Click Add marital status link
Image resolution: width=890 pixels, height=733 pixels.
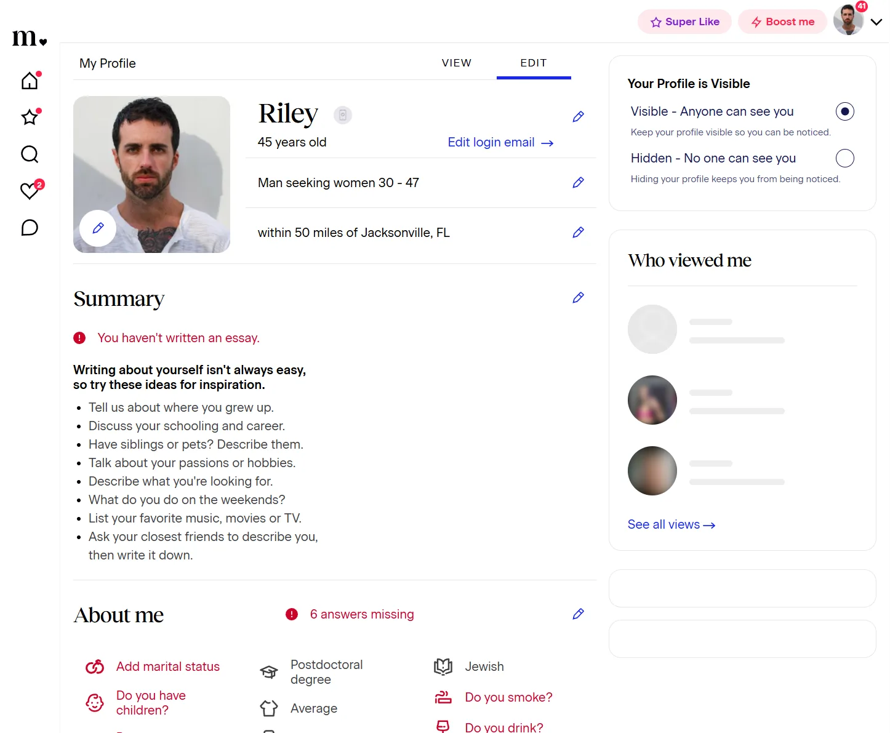168,667
